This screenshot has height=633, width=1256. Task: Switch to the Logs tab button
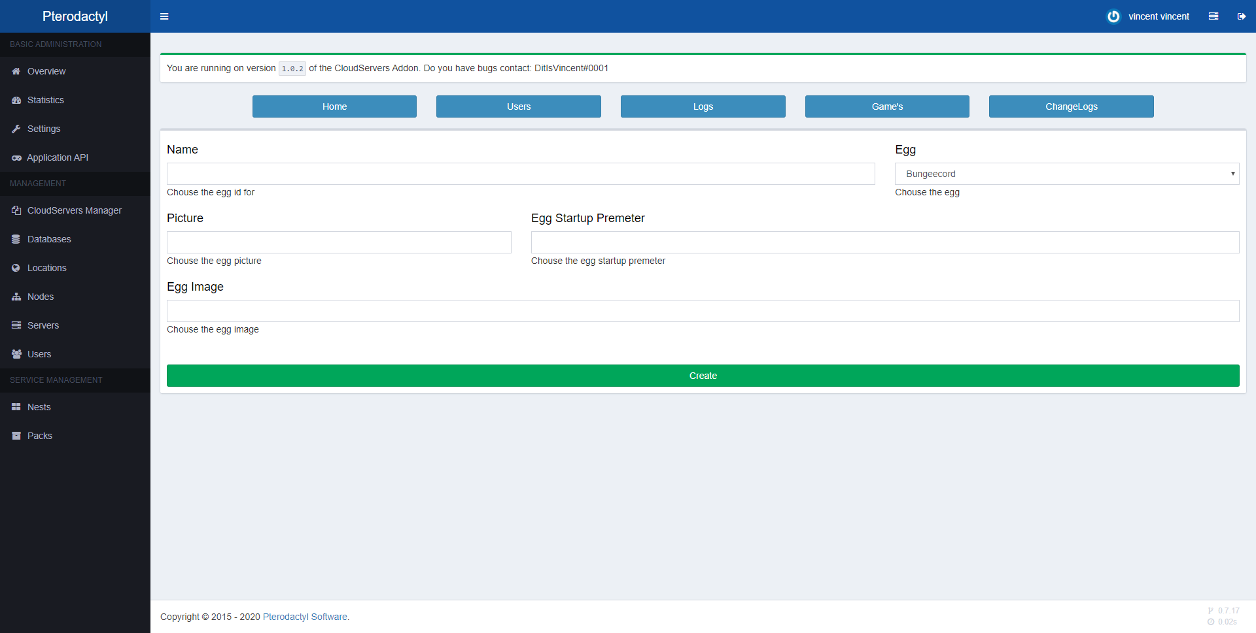coord(703,106)
